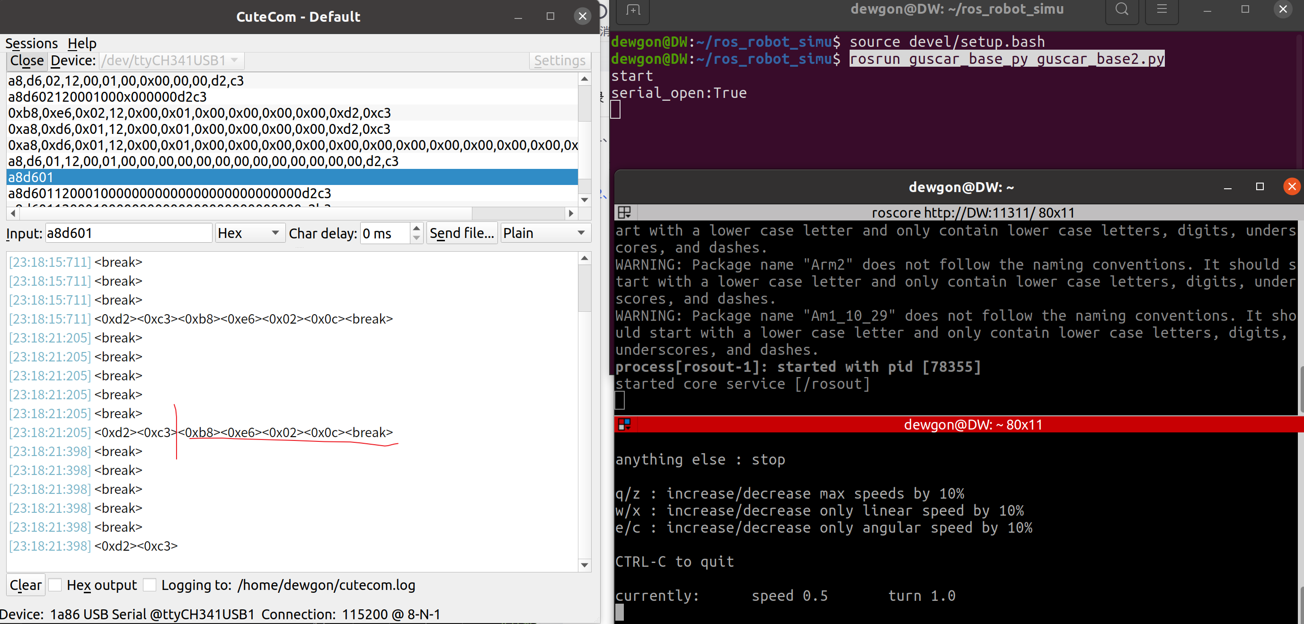1304x624 pixels.
Task: Open the terminal hamburger menu
Action: click(1161, 10)
